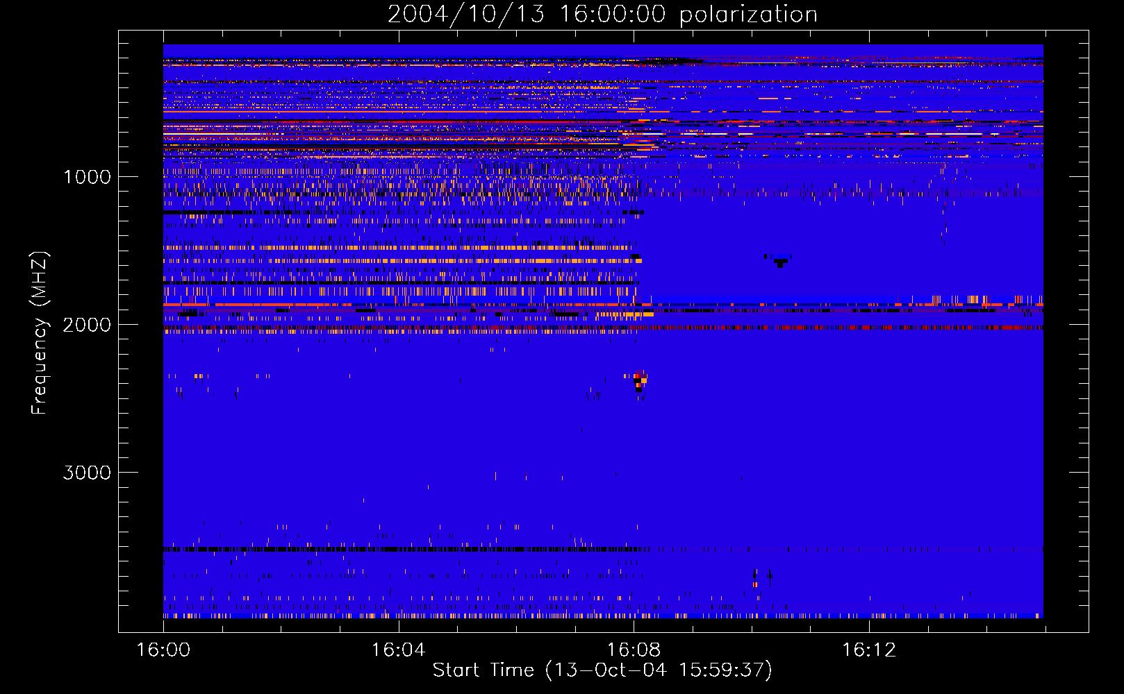Viewport: 1124px width, 694px height.
Task: Click the 3000 frequency tick label
Action: click(87, 473)
